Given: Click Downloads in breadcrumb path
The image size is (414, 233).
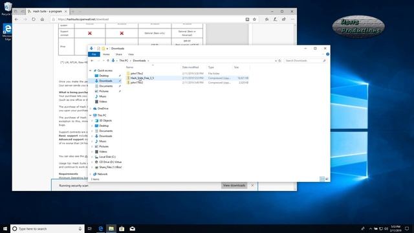Looking at the screenshot, I should [140, 61].
